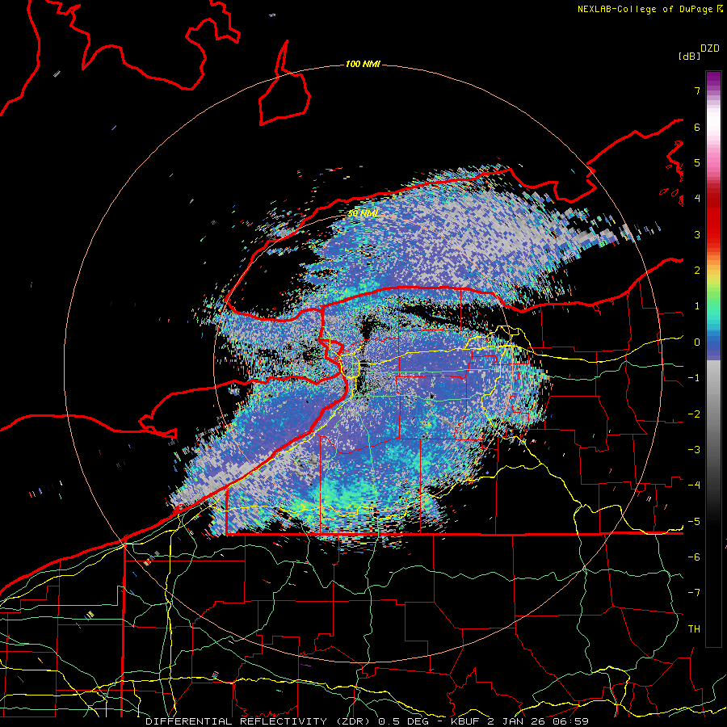
Task: Click the positive 1 tick label on the scale
Action: 697,306
